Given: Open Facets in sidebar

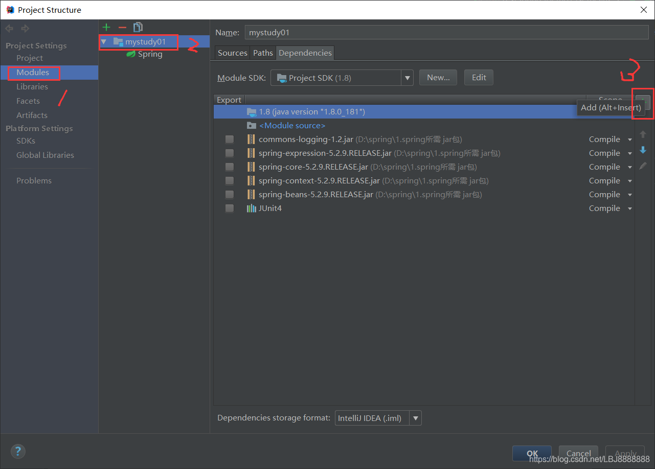Looking at the screenshot, I should 28,101.
